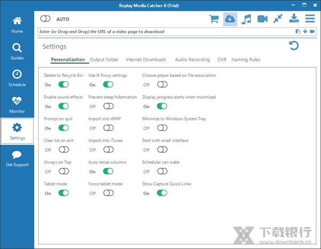Open the music note audio icon
The height and width of the screenshot is (249, 321).
coord(246,19)
